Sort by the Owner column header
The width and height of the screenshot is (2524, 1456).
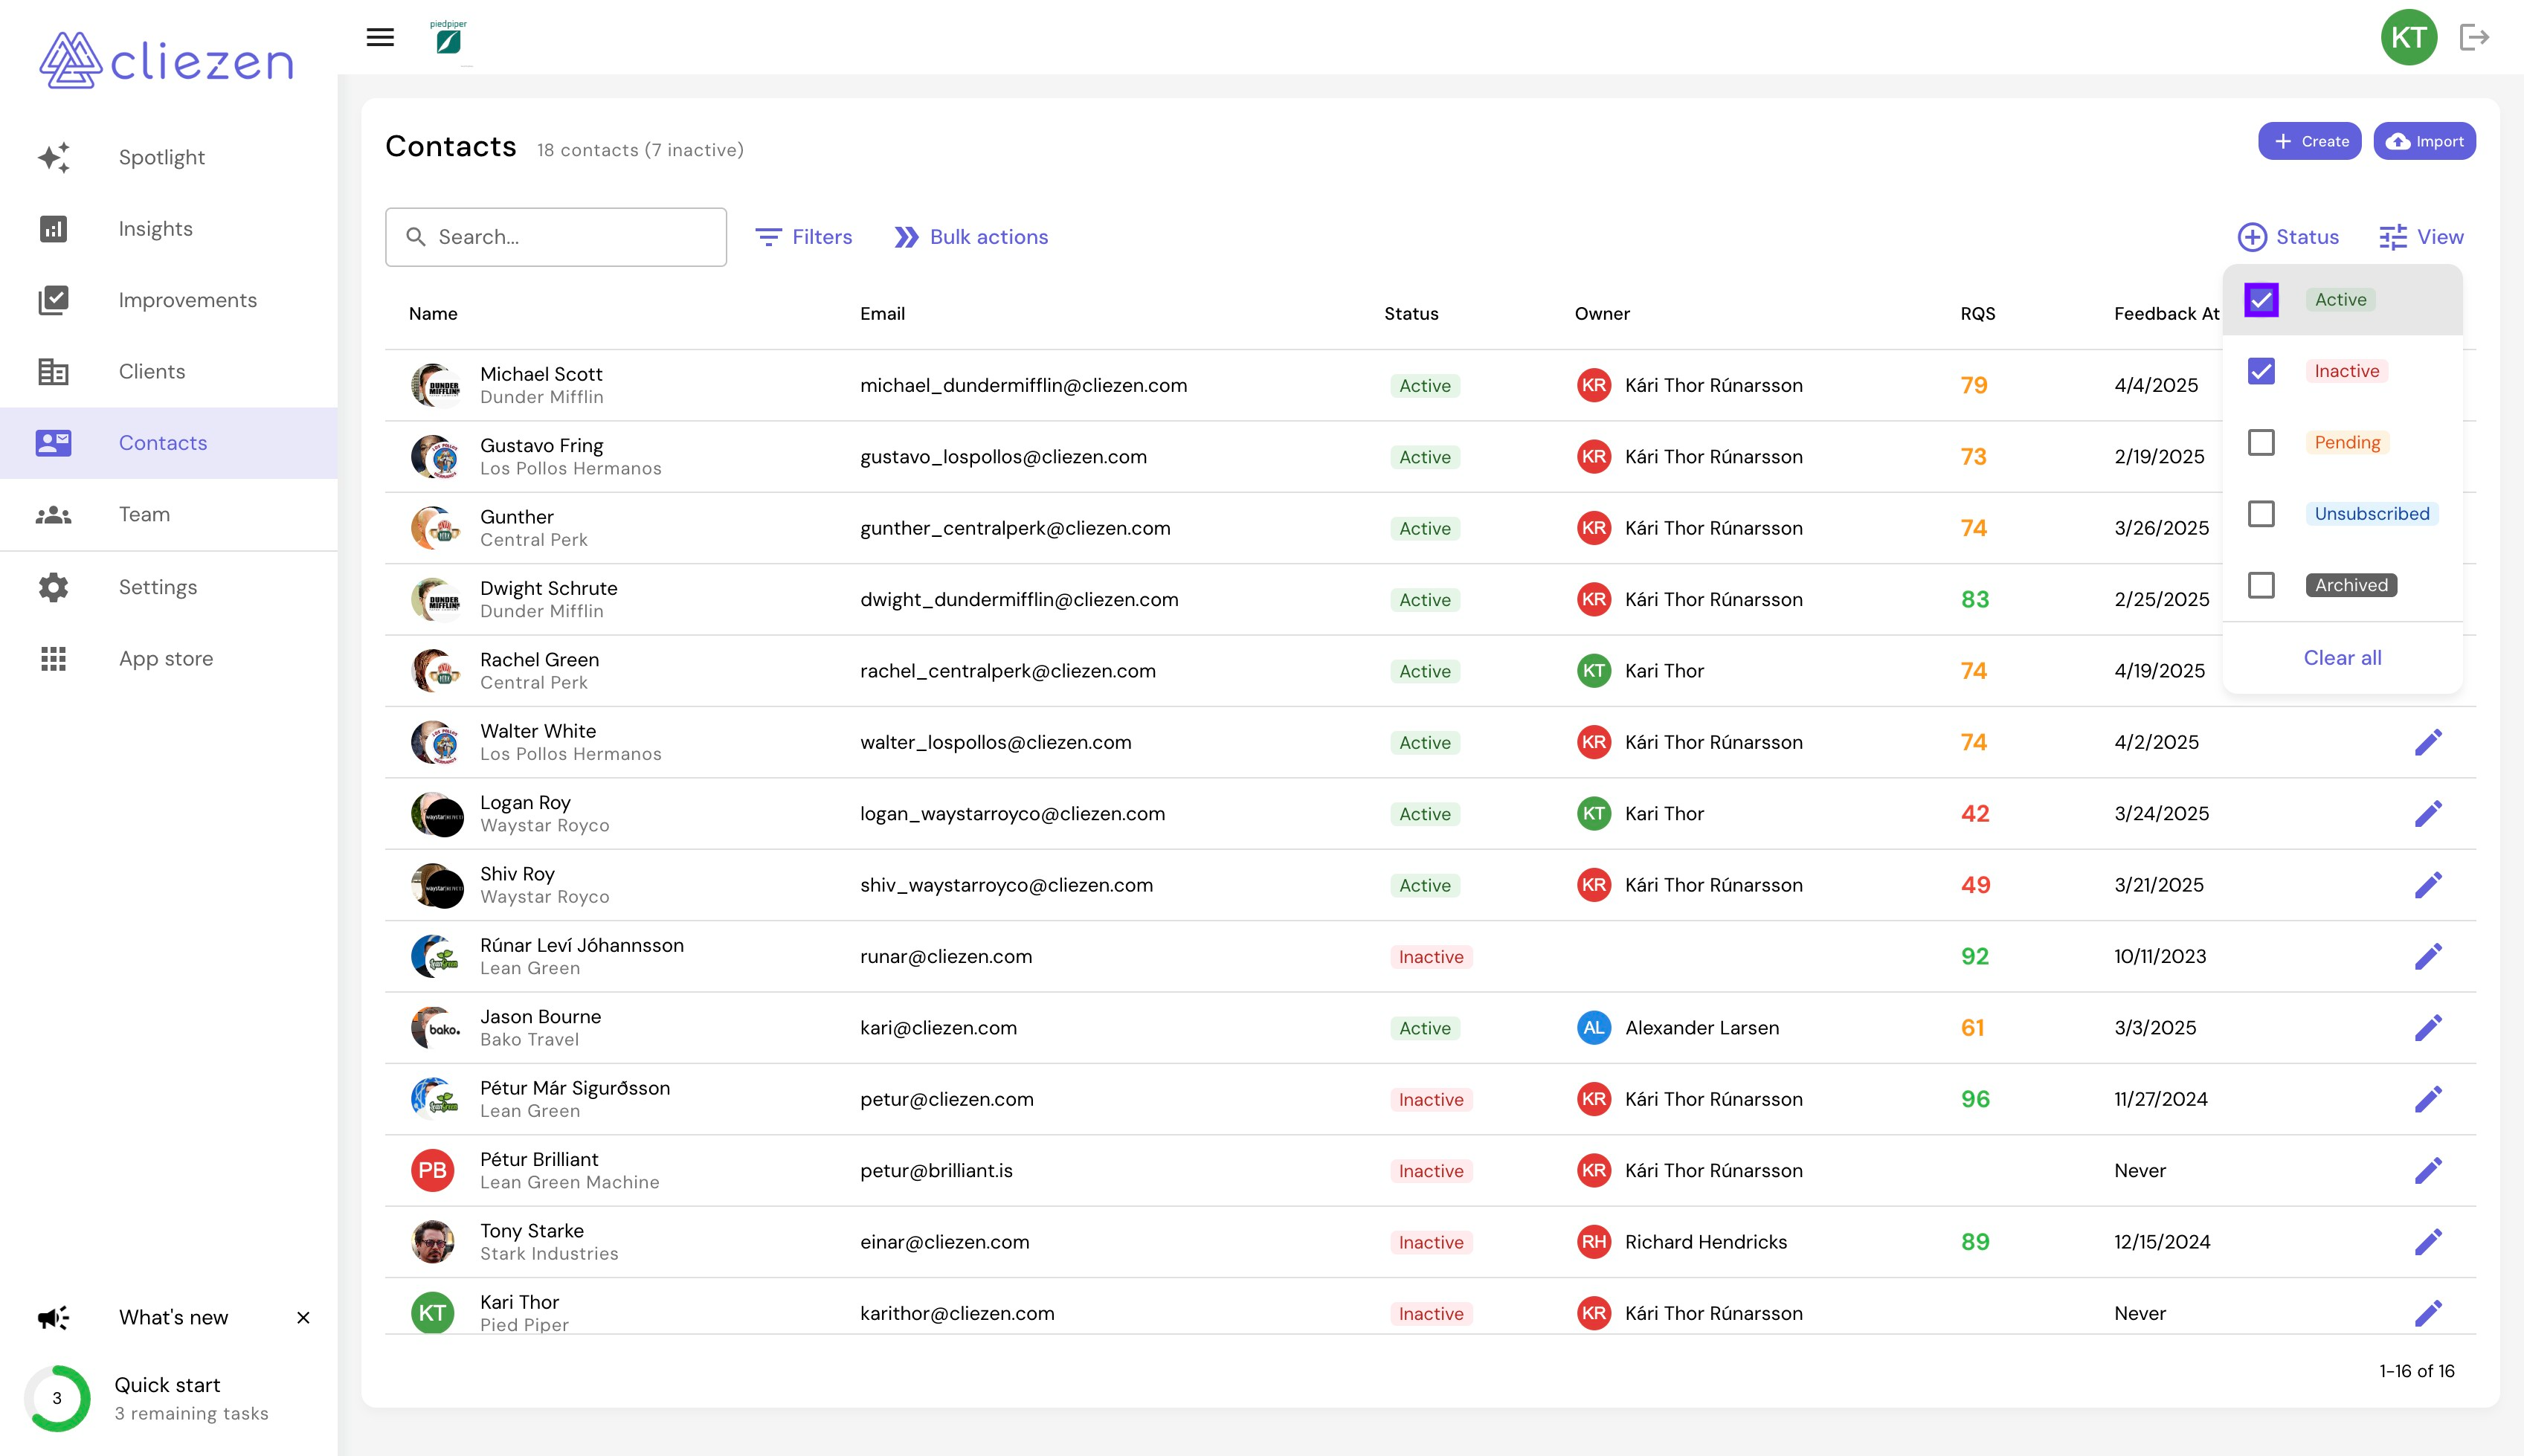click(x=1602, y=314)
